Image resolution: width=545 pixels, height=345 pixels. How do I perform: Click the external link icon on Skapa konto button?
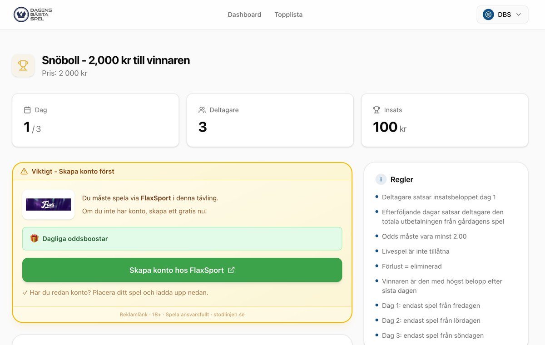(x=231, y=270)
